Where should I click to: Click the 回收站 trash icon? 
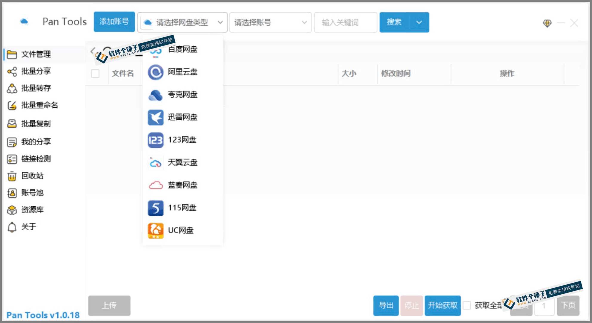(x=12, y=176)
